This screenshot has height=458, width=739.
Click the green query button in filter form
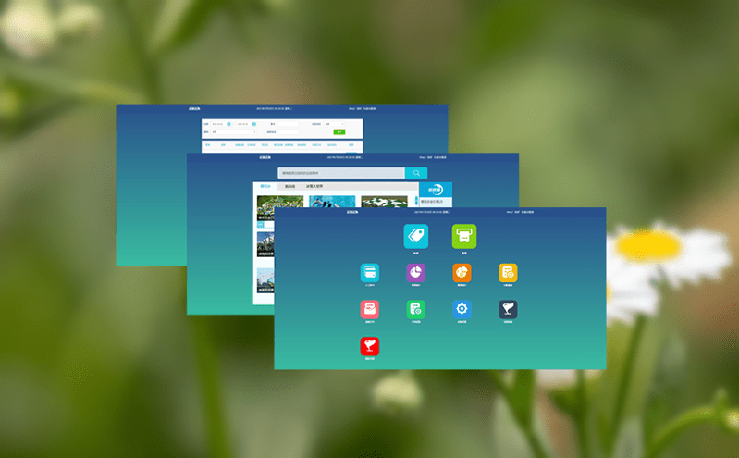339,132
